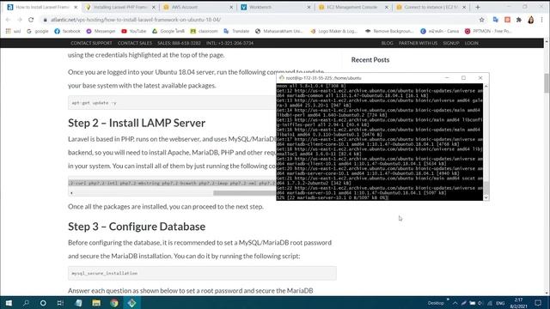550x309 pixels.
Task: Open the Windows Start menu
Action: pyautogui.click(x=9, y=303)
